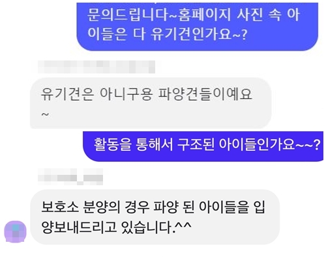Image resolution: width=326 pixels, height=260 pixels.
Task: Open the first blurred sender name above 유기견은
Action: pos(96,67)
